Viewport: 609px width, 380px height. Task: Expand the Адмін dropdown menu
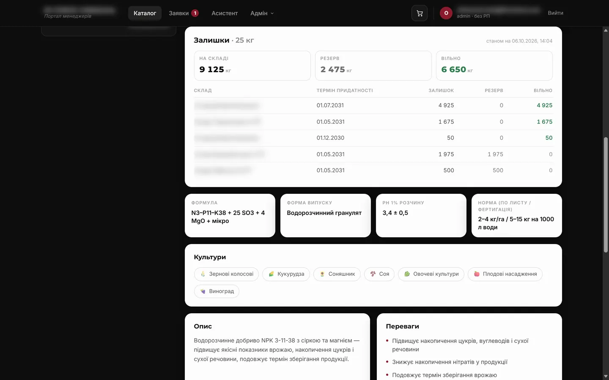click(262, 13)
